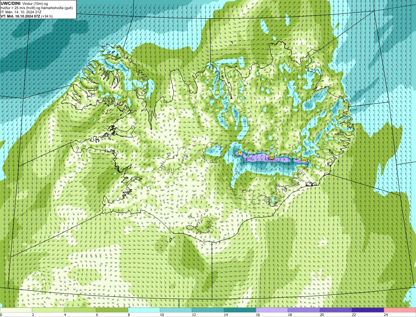Select the 8–10 m/s light cyan legend swatch
This screenshot has height=317, width=416.
pyautogui.click(x=144, y=310)
